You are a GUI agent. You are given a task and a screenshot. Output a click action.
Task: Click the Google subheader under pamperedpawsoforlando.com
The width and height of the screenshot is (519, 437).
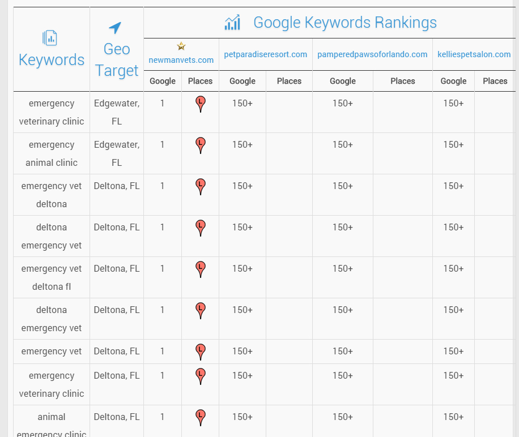tap(343, 81)
